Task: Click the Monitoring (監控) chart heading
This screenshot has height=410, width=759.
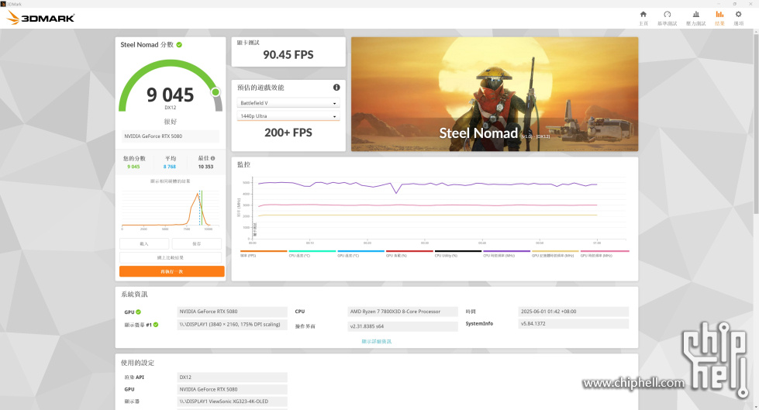Action: click(243, 164)
